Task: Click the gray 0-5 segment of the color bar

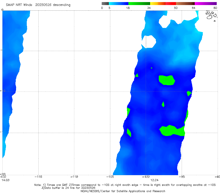Action: click(105, 4)
